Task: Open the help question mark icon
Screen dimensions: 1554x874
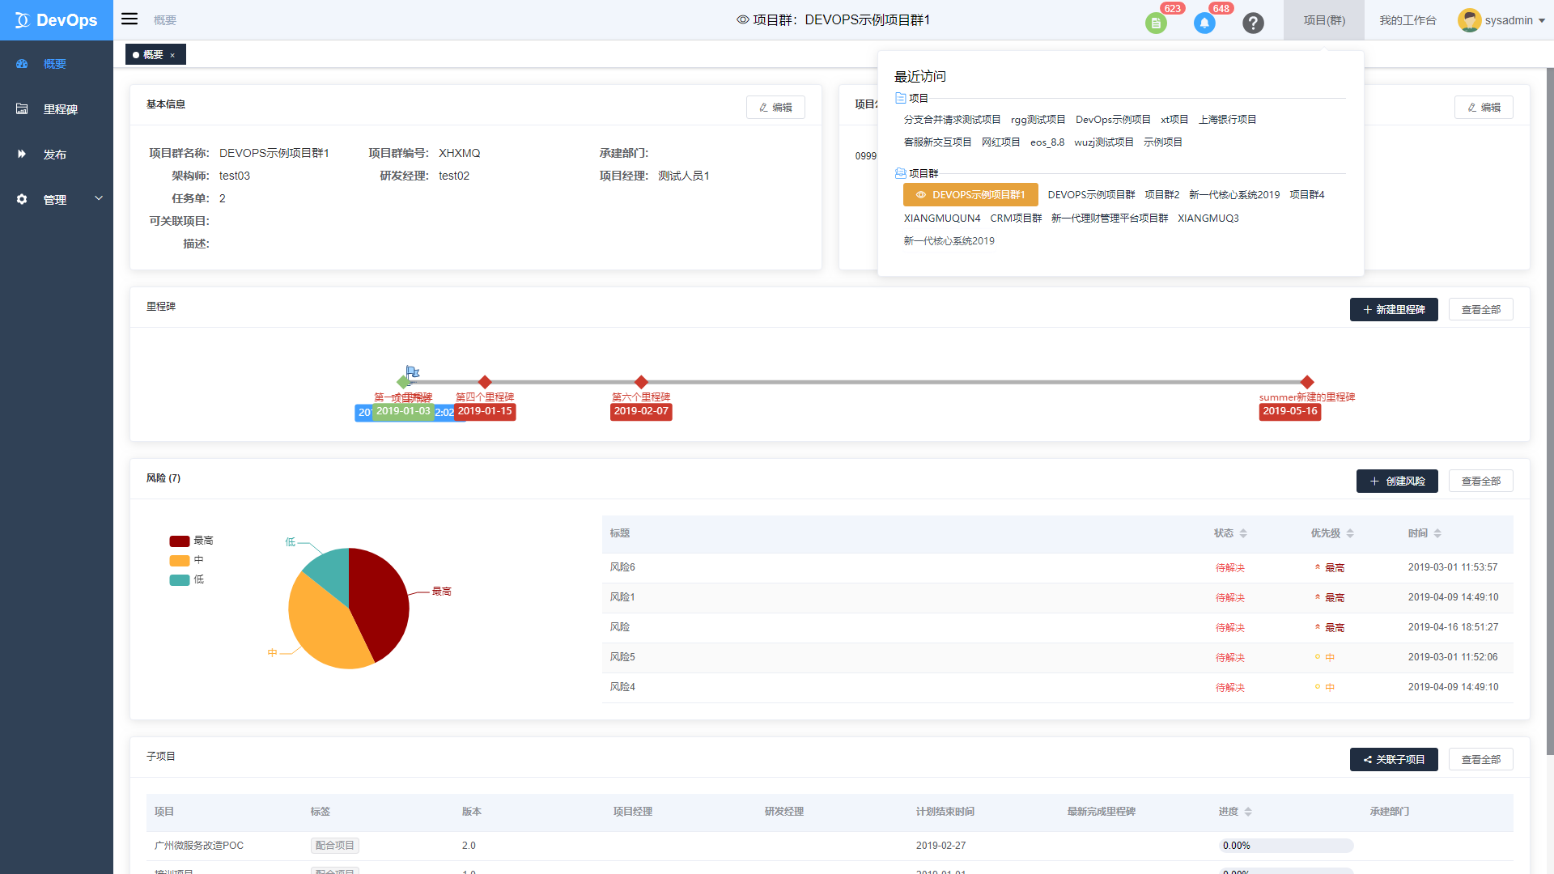Action: (1253, 23)
